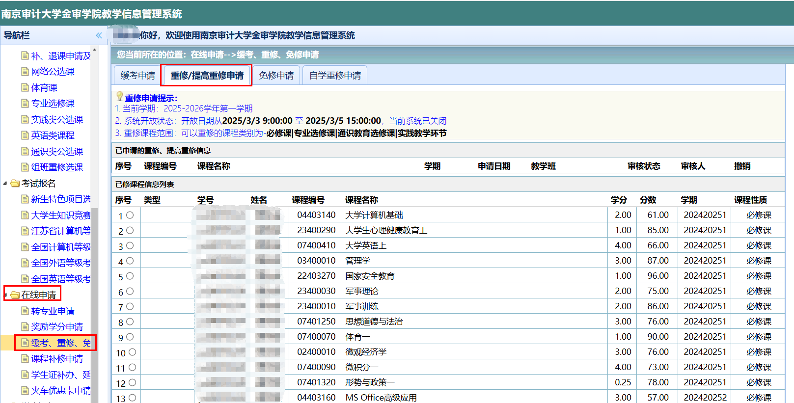This screenshot has width=794, height=403.
Task: Open the 自学重修申请 tab
Action: pos(335,76)
